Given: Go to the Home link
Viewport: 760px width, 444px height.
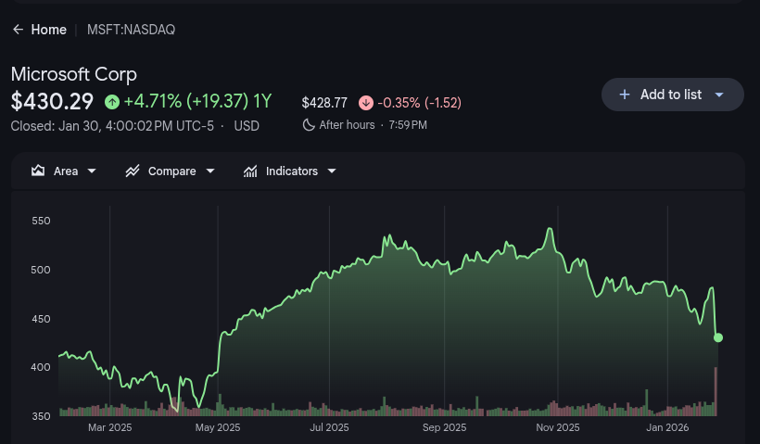Looking at the screenshot, I should 48,30.
